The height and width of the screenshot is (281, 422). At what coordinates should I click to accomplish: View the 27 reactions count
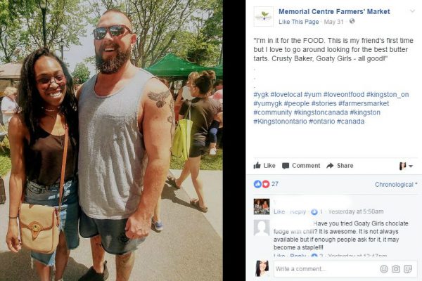pyautogui.click(x=275, y=184)
